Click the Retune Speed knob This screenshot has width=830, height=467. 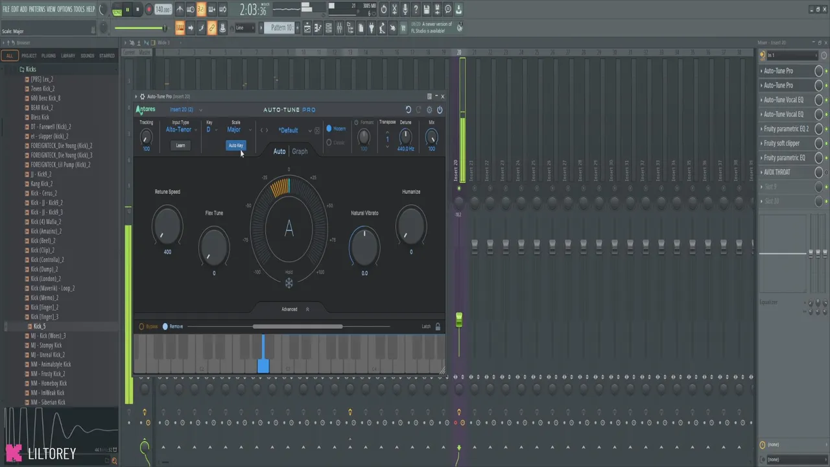tap(167, 225)
